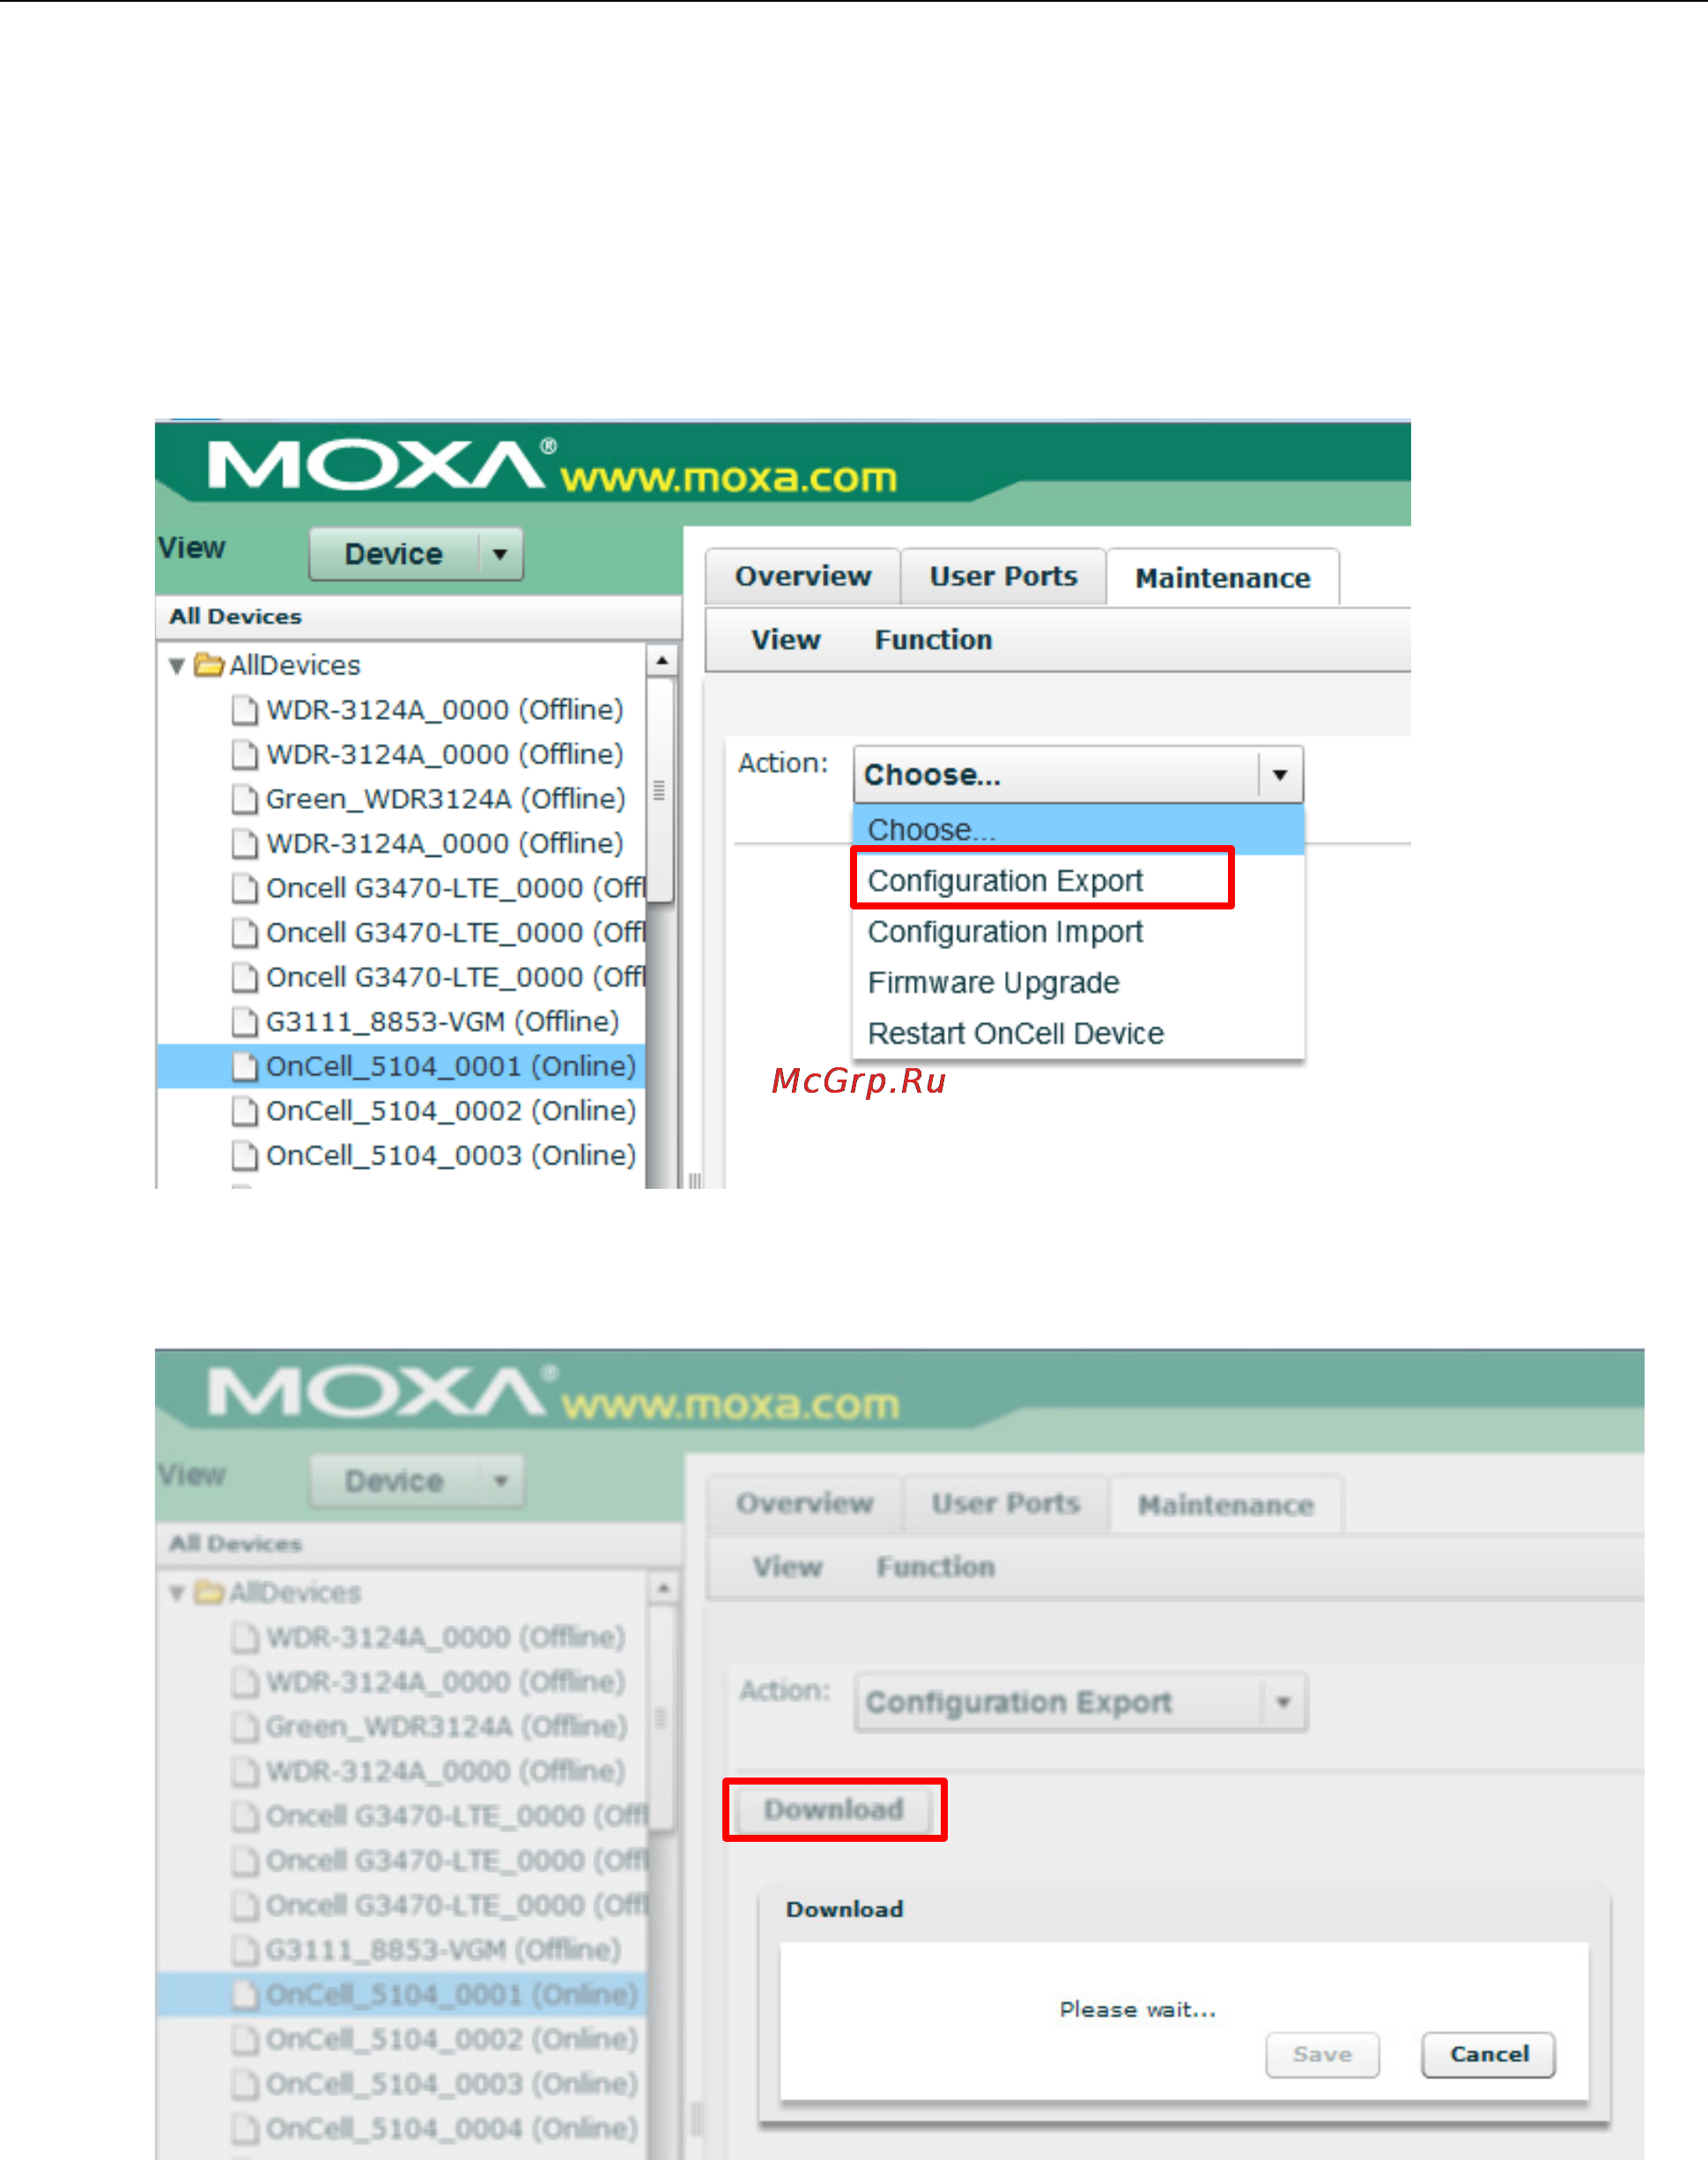This screenshot has width=1708, height=2160.
Task: Click the file icon beside OnCell_5104_0002 in the sharp screenshot
Action: 244,1111
